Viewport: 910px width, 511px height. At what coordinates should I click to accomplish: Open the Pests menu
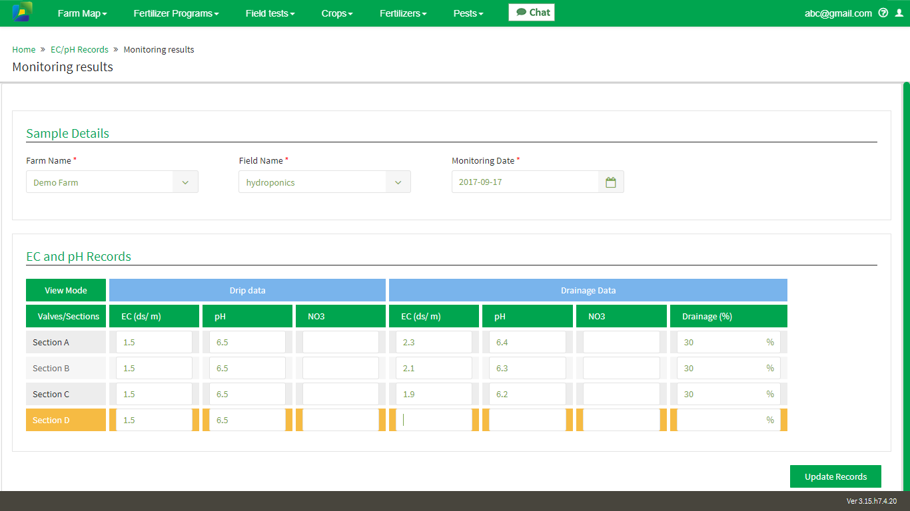468,13
